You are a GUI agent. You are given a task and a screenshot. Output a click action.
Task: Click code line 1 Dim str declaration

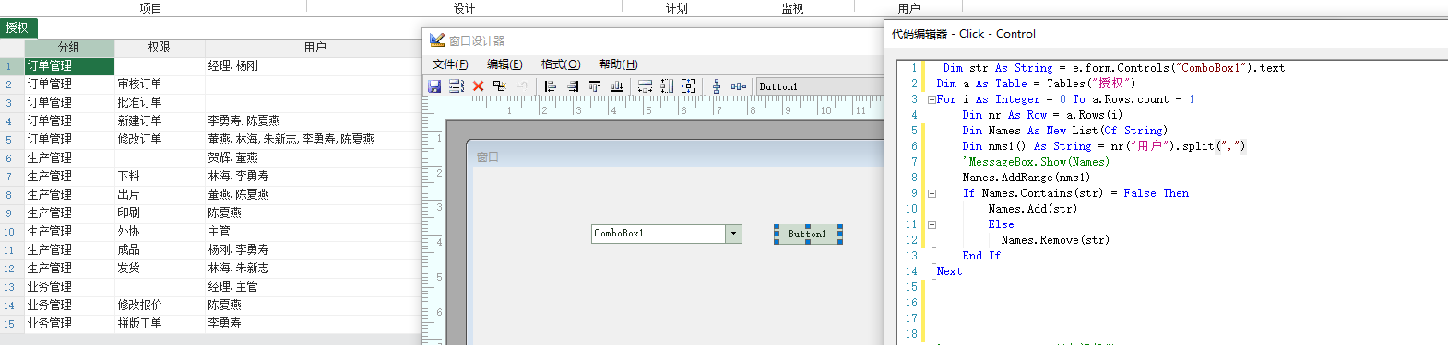click(1113, 68)
